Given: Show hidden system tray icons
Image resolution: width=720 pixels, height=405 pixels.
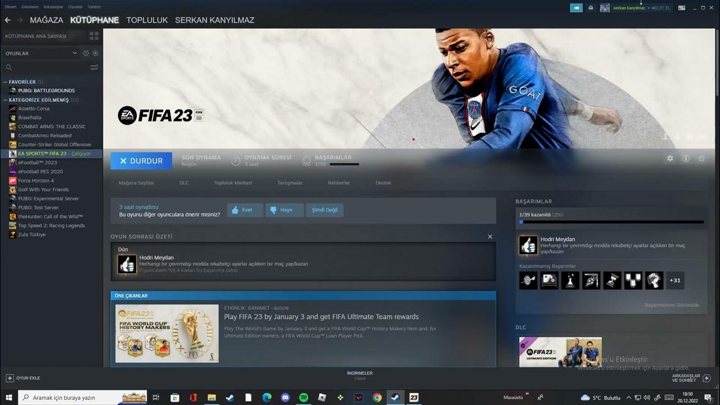Looking at the screenshot, I should pos(629,397).
